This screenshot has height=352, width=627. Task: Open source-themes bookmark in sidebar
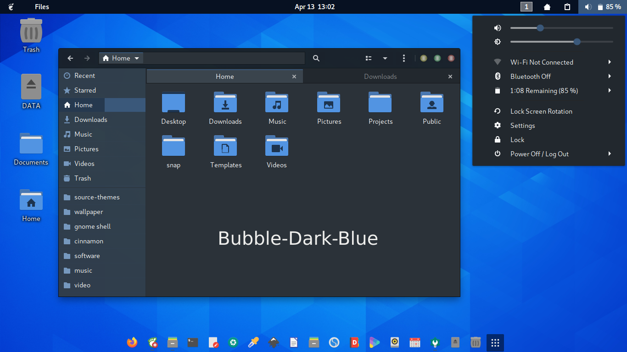102,197
